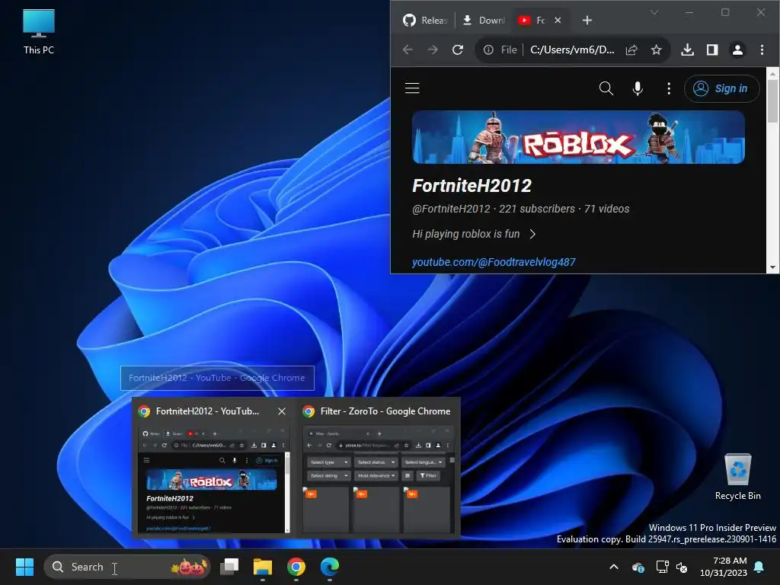Open 'Select language' dropdown in ZoroTo preview
This screenshot has width=780, height=585.
[x=424, y=462]
